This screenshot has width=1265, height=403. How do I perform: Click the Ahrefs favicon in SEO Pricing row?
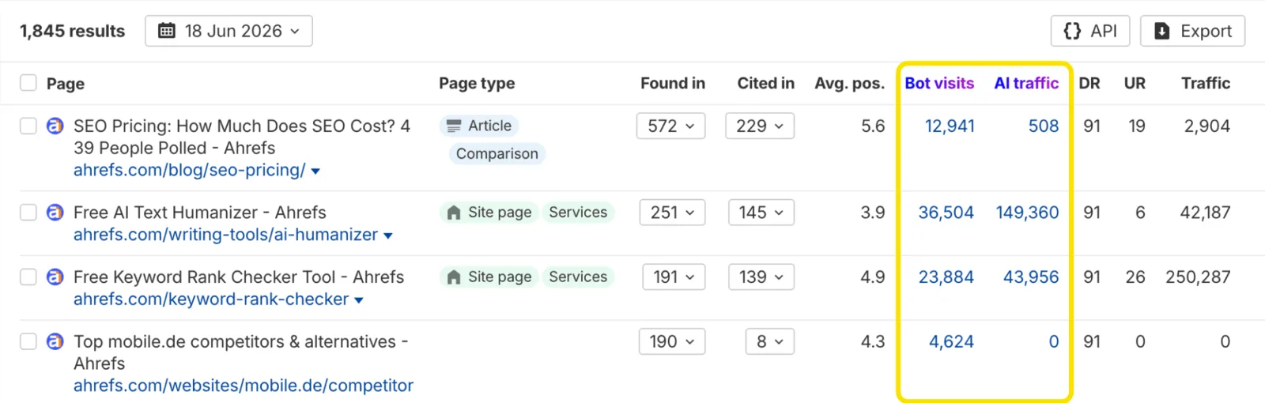tap(55, 126)
